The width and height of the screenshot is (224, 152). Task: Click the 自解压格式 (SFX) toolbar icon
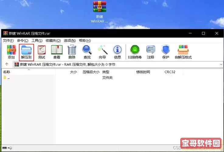[183, 52]
